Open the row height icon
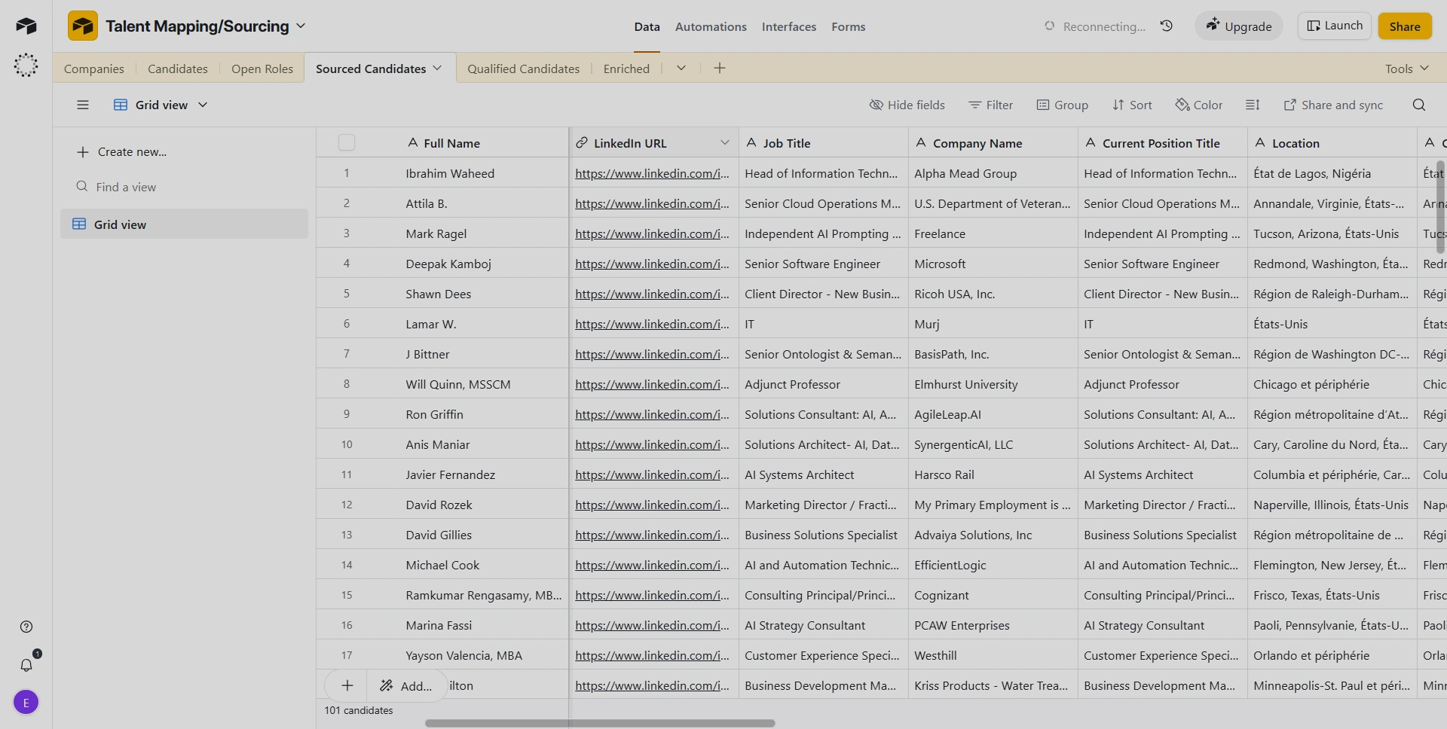 point(1253,105)
